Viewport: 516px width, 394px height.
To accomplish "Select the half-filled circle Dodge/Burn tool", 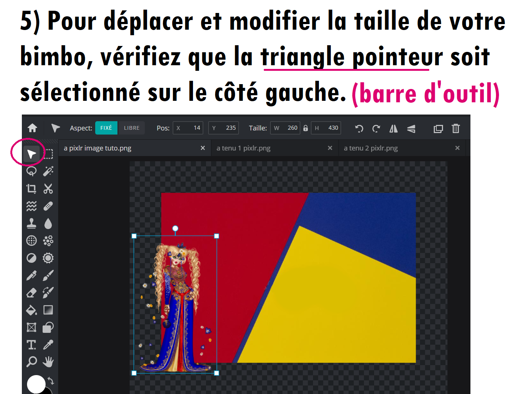I will [31, 258].
